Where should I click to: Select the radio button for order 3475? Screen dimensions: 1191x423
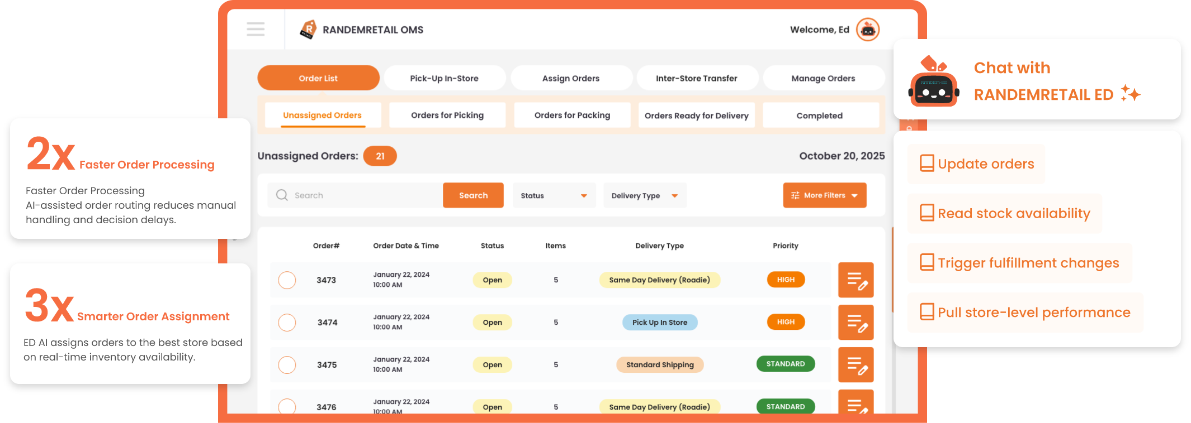tap(287, 365)
